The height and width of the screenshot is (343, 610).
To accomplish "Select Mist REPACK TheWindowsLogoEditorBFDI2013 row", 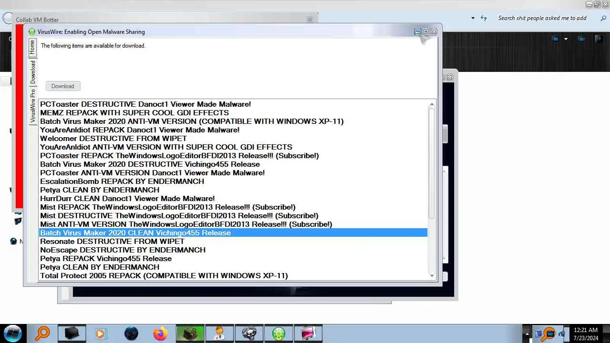I will 234,207.
